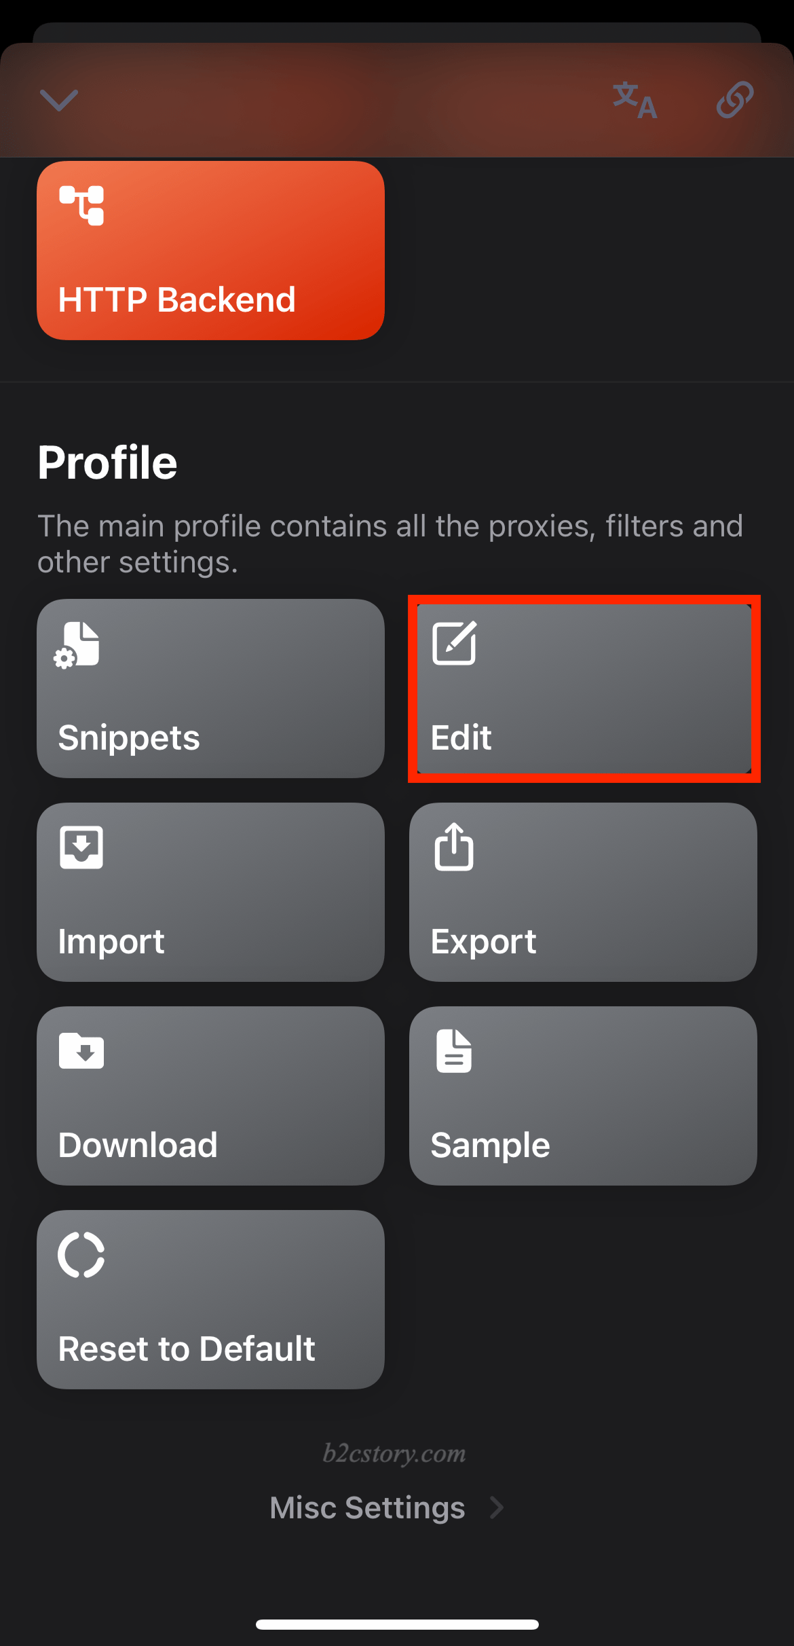This screenshot has height=1646, width=794.
Task: Open the Snippets tile
Action: coord(210,689)
